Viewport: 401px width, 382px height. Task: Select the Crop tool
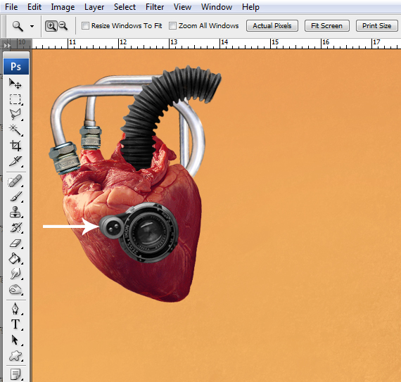point(15,146)
